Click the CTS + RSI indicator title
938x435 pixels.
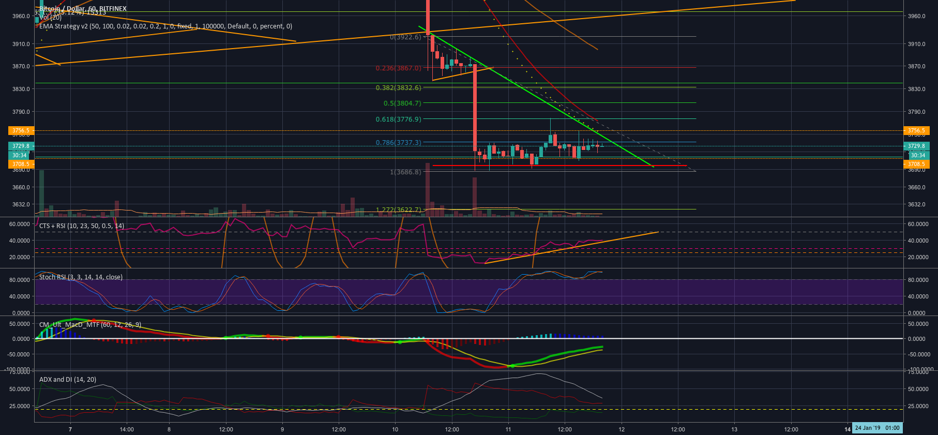[82, 226]
